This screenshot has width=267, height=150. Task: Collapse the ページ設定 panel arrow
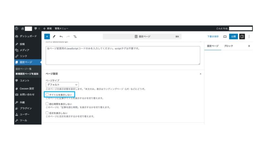click(x=200, y=74)
